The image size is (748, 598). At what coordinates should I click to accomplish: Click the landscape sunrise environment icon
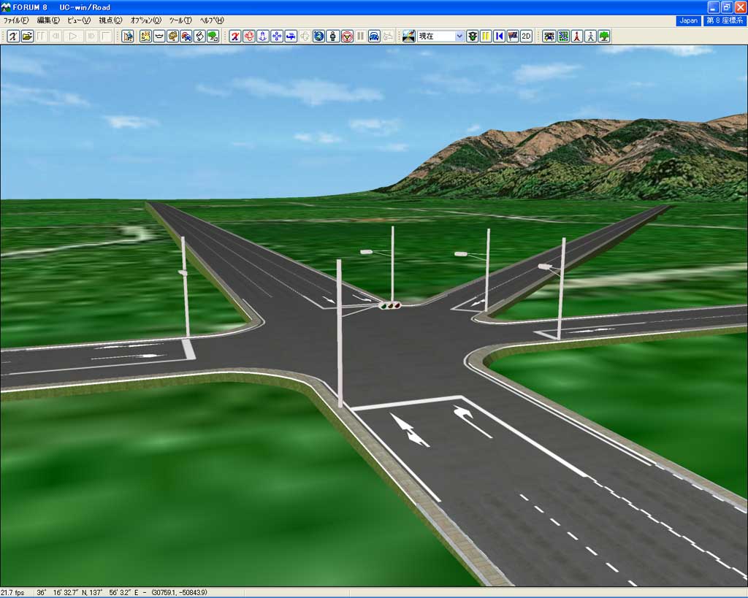click(x=409, y=37)
